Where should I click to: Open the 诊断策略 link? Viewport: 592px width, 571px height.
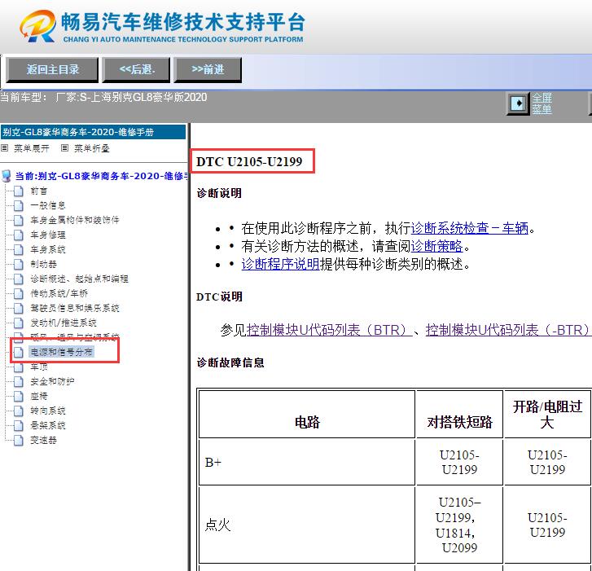[x=436, y=247]
